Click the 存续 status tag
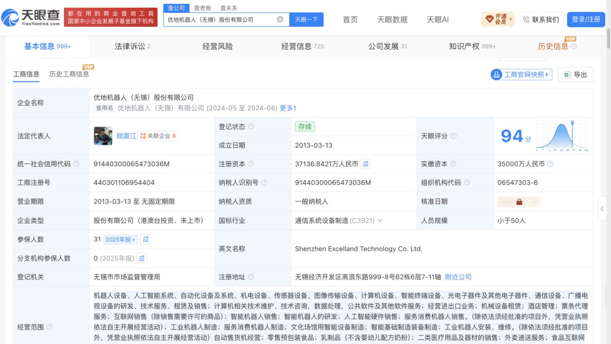The image size is (611, 344). pyautogui.click(x=305, y=127)
